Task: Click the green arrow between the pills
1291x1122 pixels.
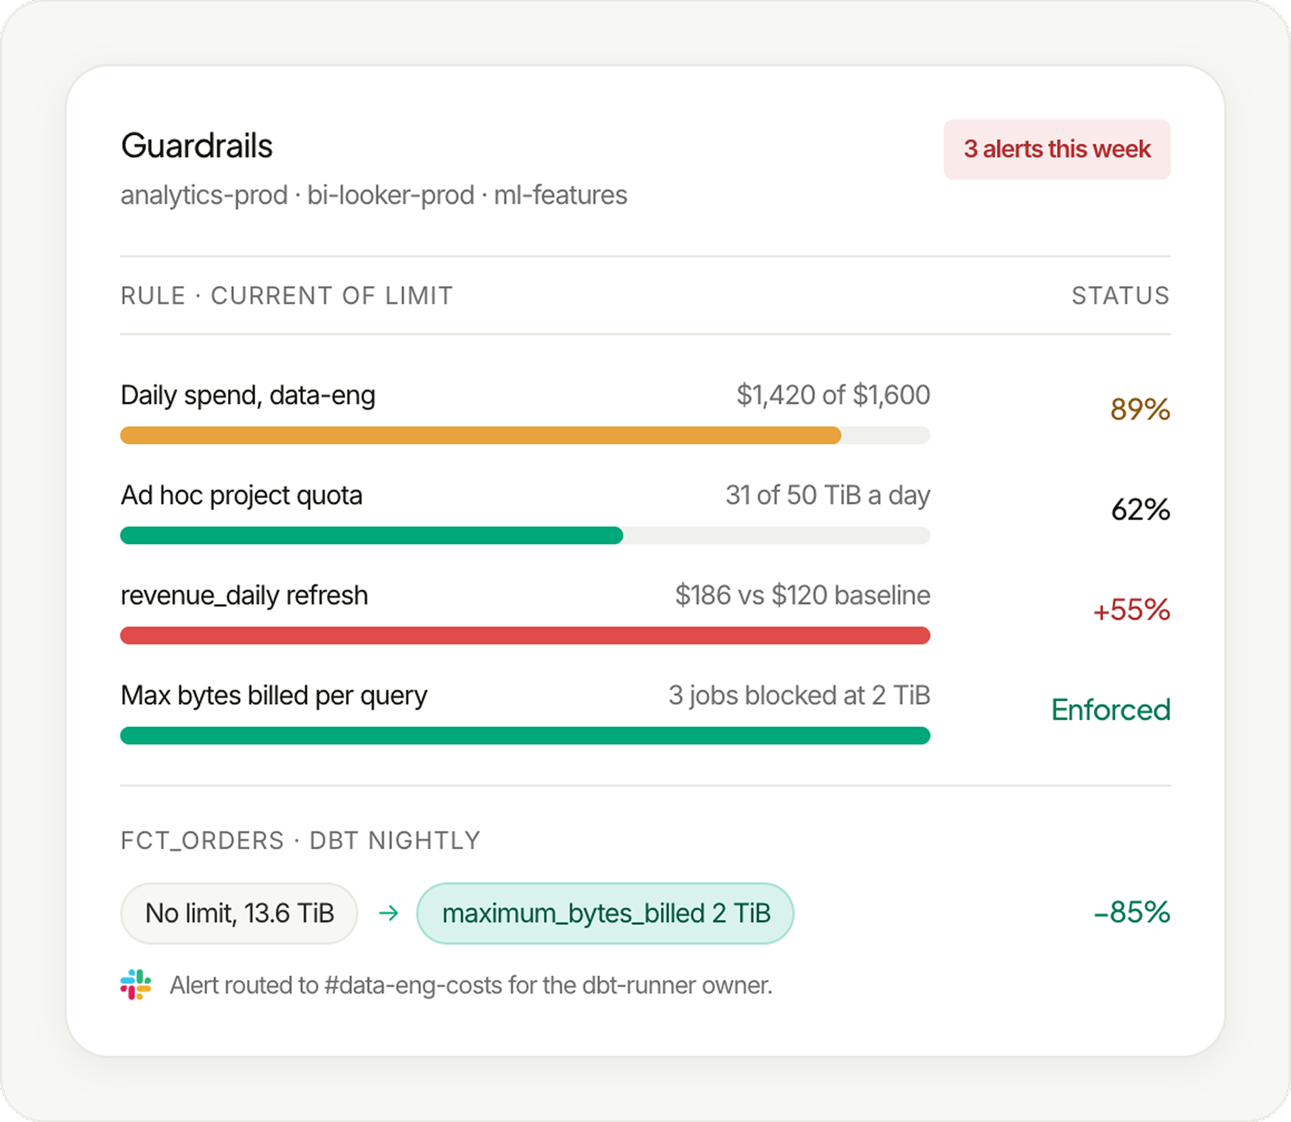Action: (388, 913)
